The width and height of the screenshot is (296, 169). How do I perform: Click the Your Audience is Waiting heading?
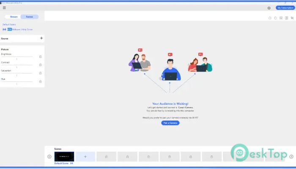(x=170, y=104)
